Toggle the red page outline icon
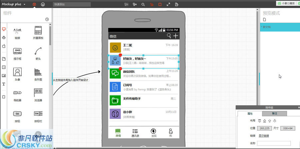This screenshot has height=149, width=300. click(x=160, y=4)
